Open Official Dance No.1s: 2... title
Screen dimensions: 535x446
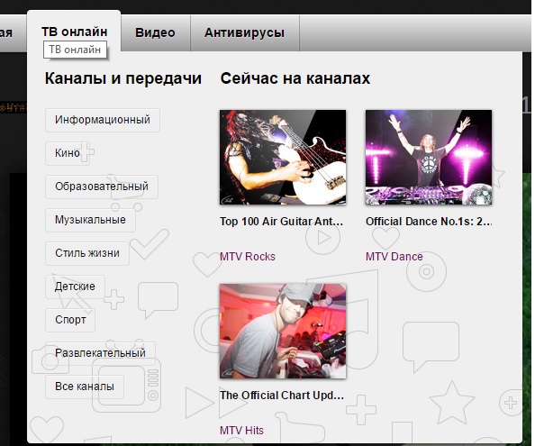point(429,222)
